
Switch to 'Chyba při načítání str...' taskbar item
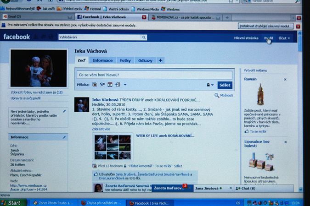(101, 203)
